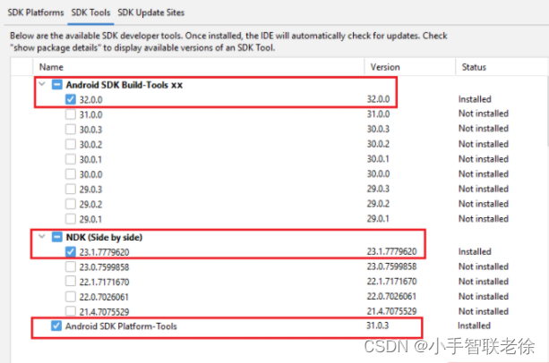Uncheck Android SDK Platform-Tools
The image size is (549, 363).
coord(56,325)
